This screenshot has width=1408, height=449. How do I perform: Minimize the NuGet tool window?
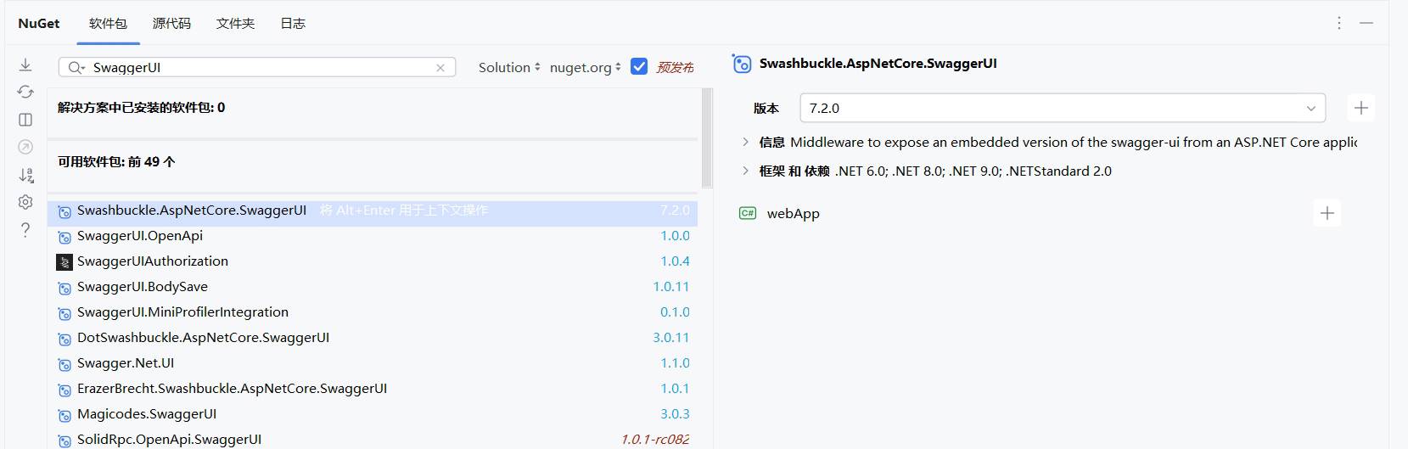coord(1366,23)
